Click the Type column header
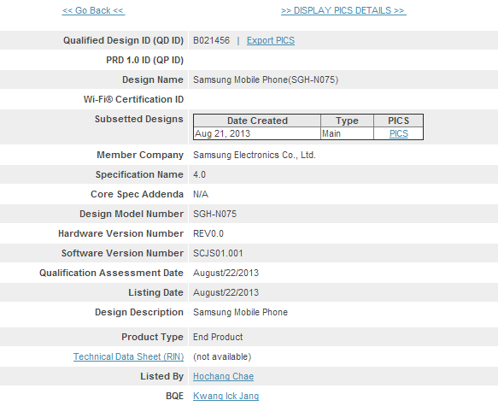The height and width of the screenshot is (406, 498). tap(347, 121)
